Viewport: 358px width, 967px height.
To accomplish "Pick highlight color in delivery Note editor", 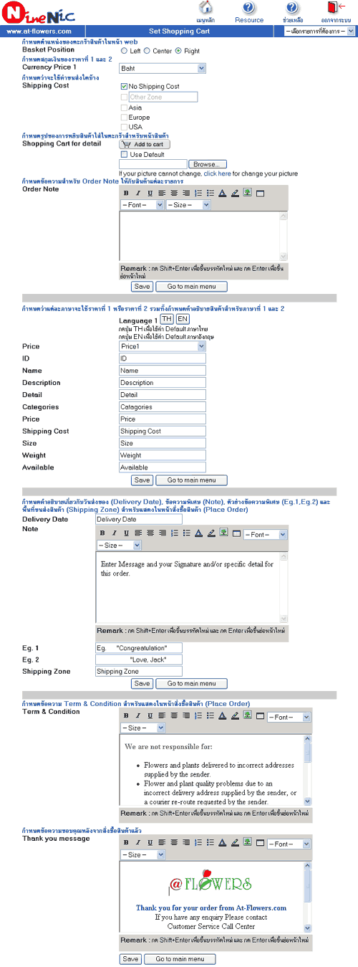I will pyautogui.click(x=211, y=533).
